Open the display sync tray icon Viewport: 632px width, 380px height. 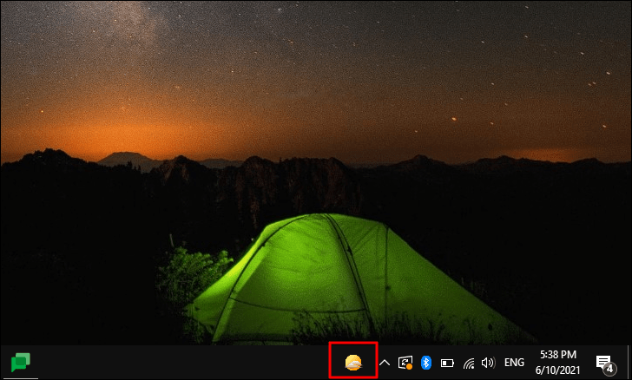405,363
